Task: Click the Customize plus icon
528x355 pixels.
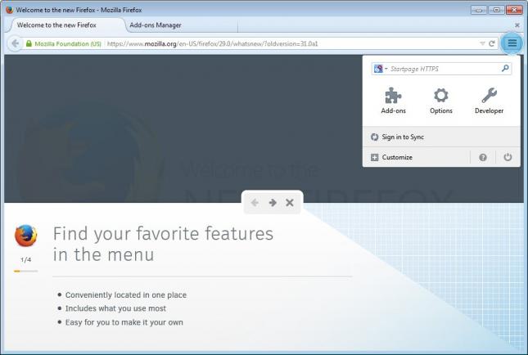Action: [x=374, y=158]
